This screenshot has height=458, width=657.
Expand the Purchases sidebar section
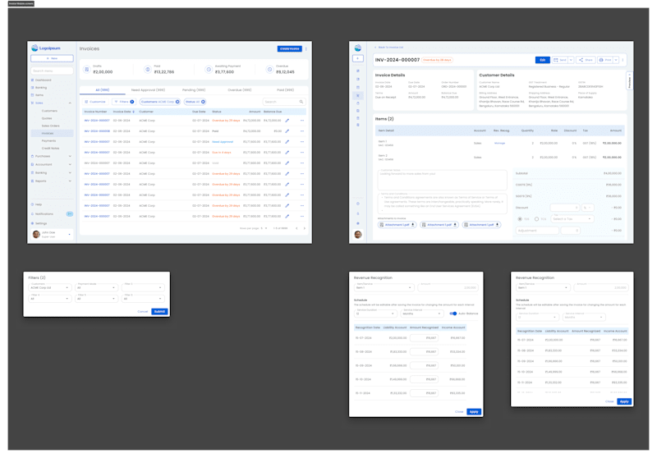pos(70,156)
